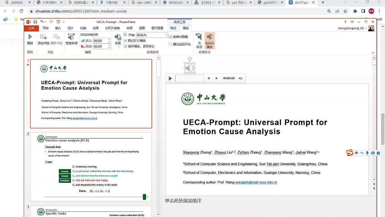Click the green Play preview button in the ribbon
Screen dimensions: 385x217
tap(30, 37)
